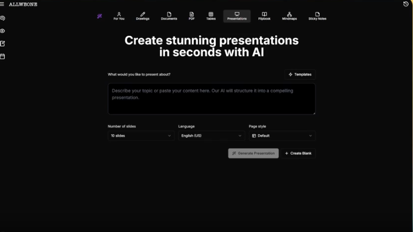Switch to the Mindmaps tab

click(x=289, y=16)
